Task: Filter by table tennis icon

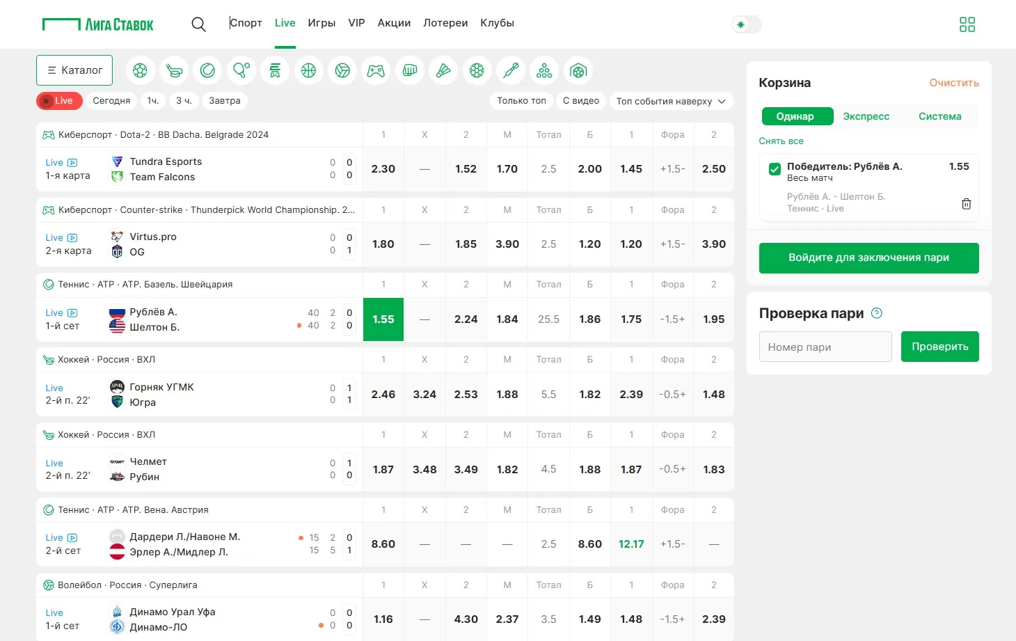Action: click(241, 70)
